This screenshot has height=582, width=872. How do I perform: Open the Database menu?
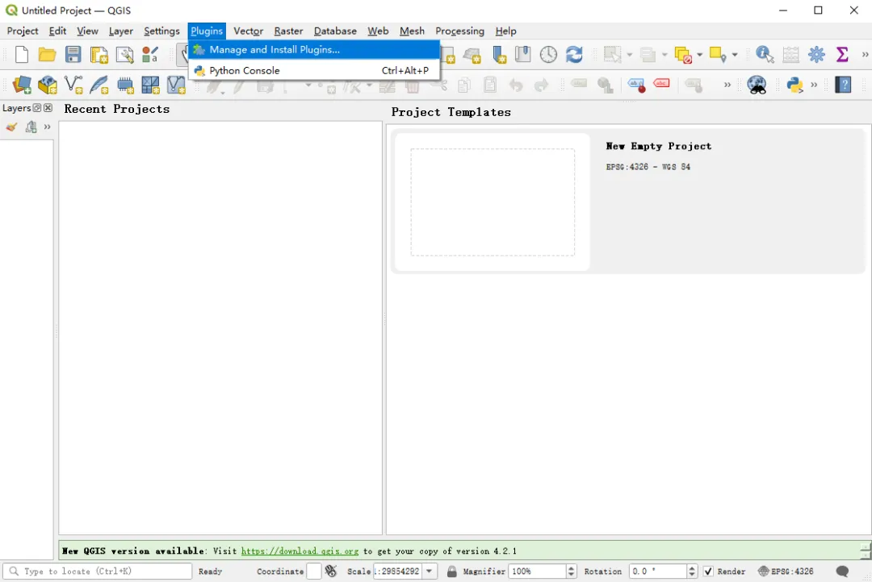click(x=335, y=31)
